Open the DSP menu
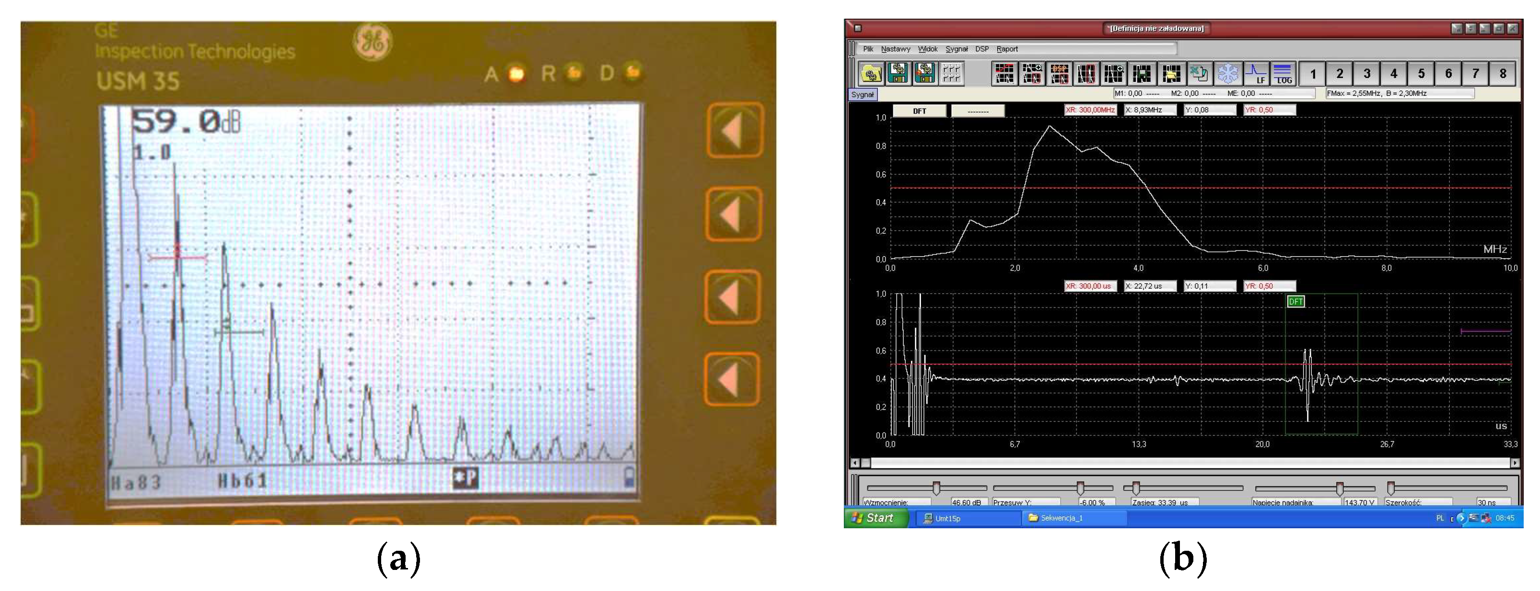 982,49
